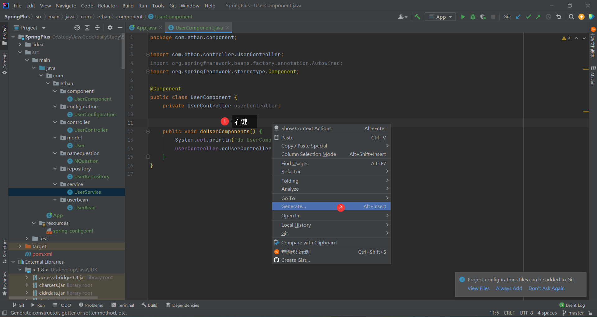Open the TODO tool window
This screenshot has width=597, height=317.
click(62, 305)
